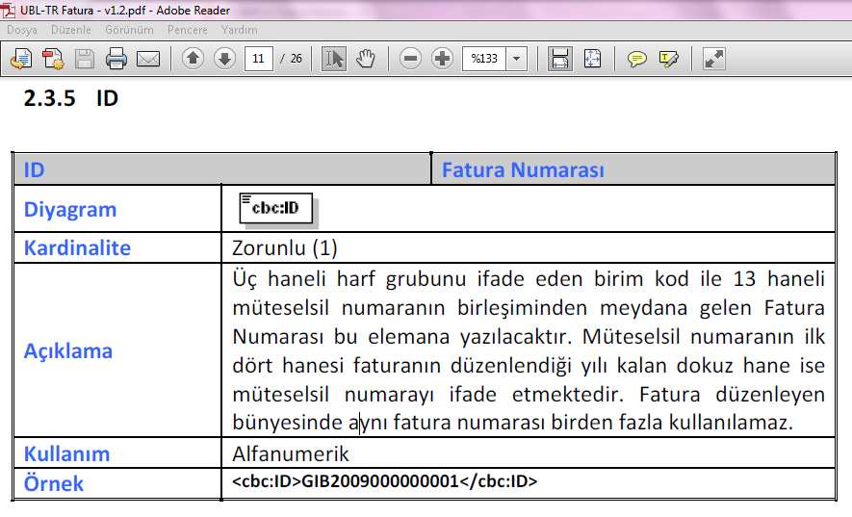Select the Hand pan tool

pos(365,59)
